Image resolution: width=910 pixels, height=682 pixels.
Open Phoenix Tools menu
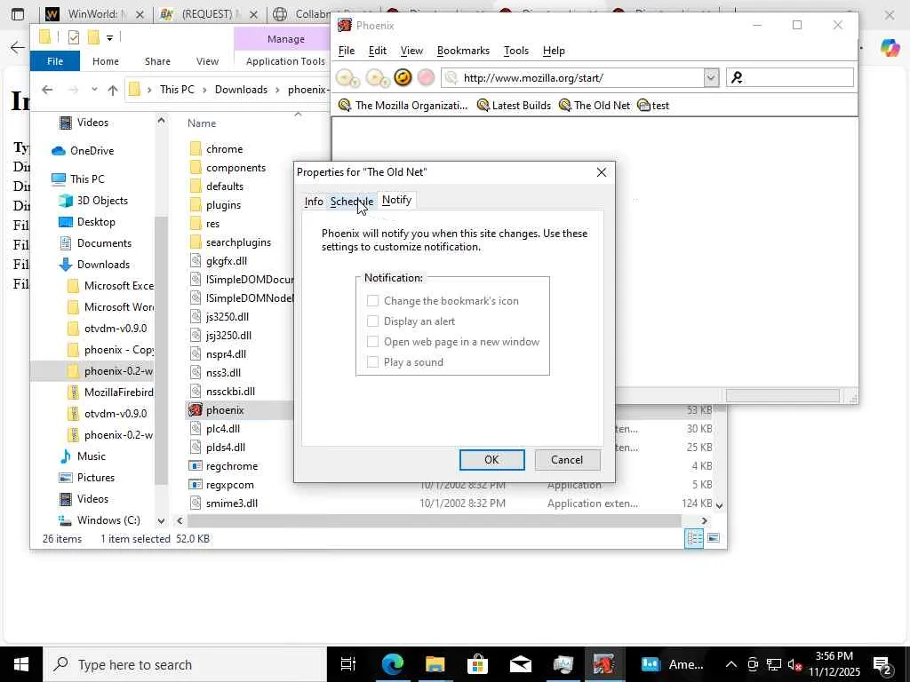[x=516, y=51]
